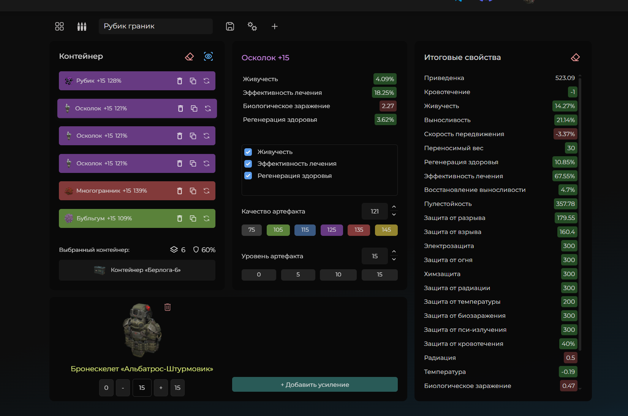The image size is (628, 416).
Task: Delete the Многогранник +15 139% artifact
Action: 180,191
